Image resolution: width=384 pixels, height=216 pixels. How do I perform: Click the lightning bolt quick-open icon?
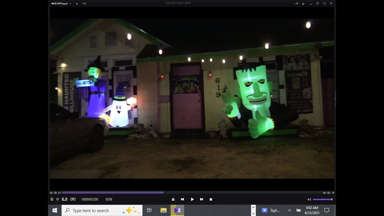pyautogui.click(x=77, y=4)
